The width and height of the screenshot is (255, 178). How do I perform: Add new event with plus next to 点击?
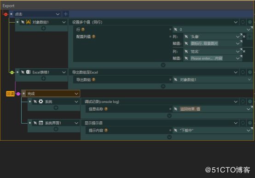[65, 14]
